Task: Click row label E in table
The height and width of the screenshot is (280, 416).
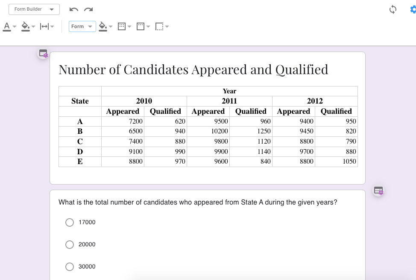Action: 80,162
